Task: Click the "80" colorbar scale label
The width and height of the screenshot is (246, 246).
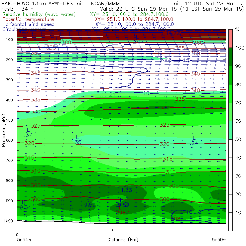Action: pyautogui.click(x=238, y=84)
